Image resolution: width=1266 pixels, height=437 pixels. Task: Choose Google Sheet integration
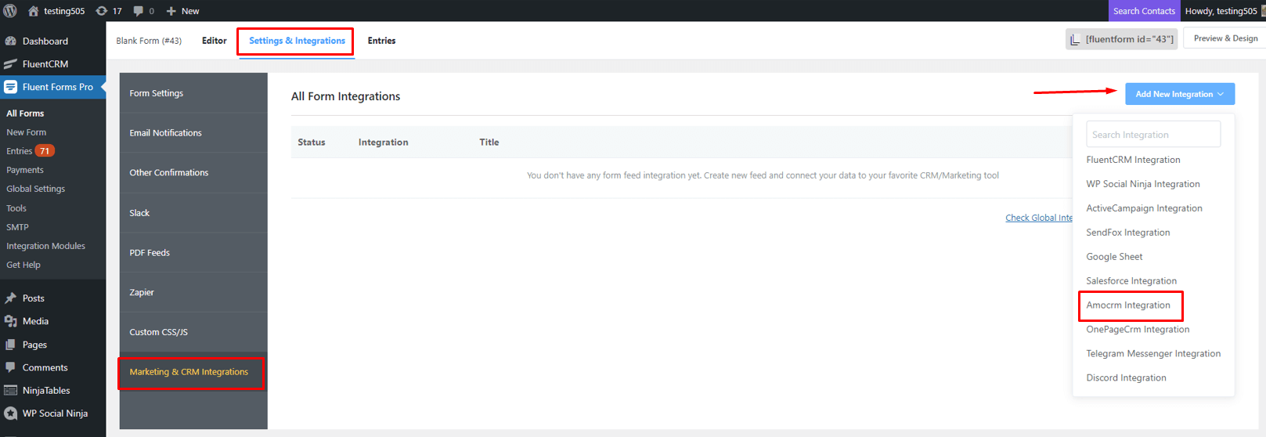pyautogui.click(x=1114, y=257)
